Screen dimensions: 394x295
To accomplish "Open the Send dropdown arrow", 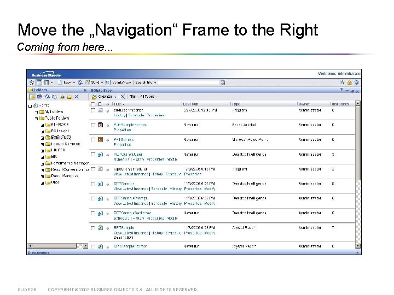I will click(102, 83).
